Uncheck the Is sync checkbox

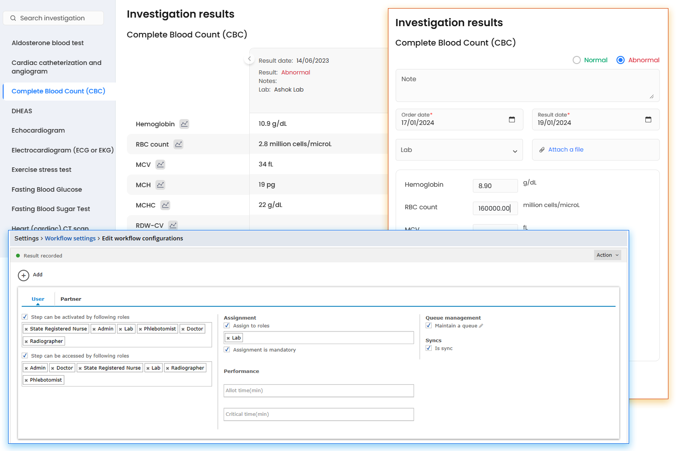(x=429, y=348)
